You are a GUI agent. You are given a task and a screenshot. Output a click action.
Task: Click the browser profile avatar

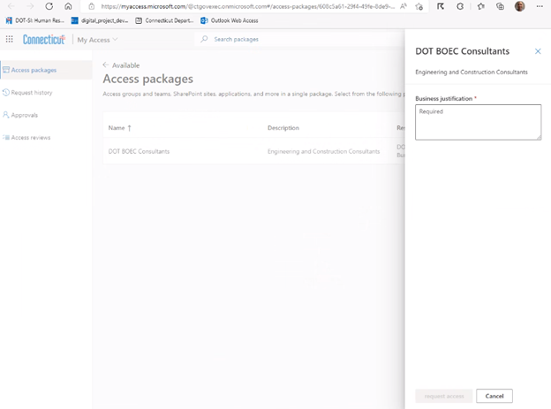519,6
